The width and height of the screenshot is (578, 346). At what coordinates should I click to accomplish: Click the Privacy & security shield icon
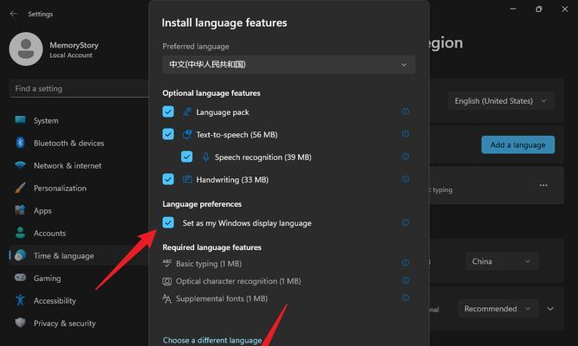(20, 323)
